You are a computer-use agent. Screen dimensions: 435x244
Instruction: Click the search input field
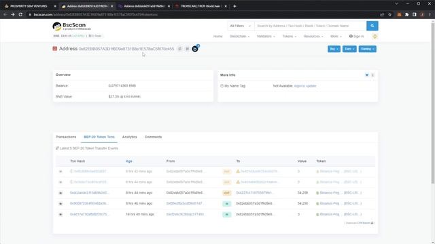(x=310, y=26)
